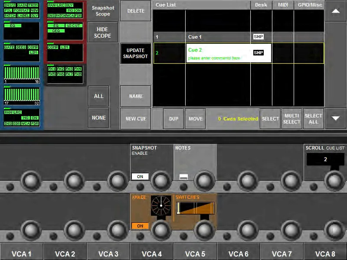
Task: Toggle LO CUT in output scope
Action: click(x=73, y=26)
